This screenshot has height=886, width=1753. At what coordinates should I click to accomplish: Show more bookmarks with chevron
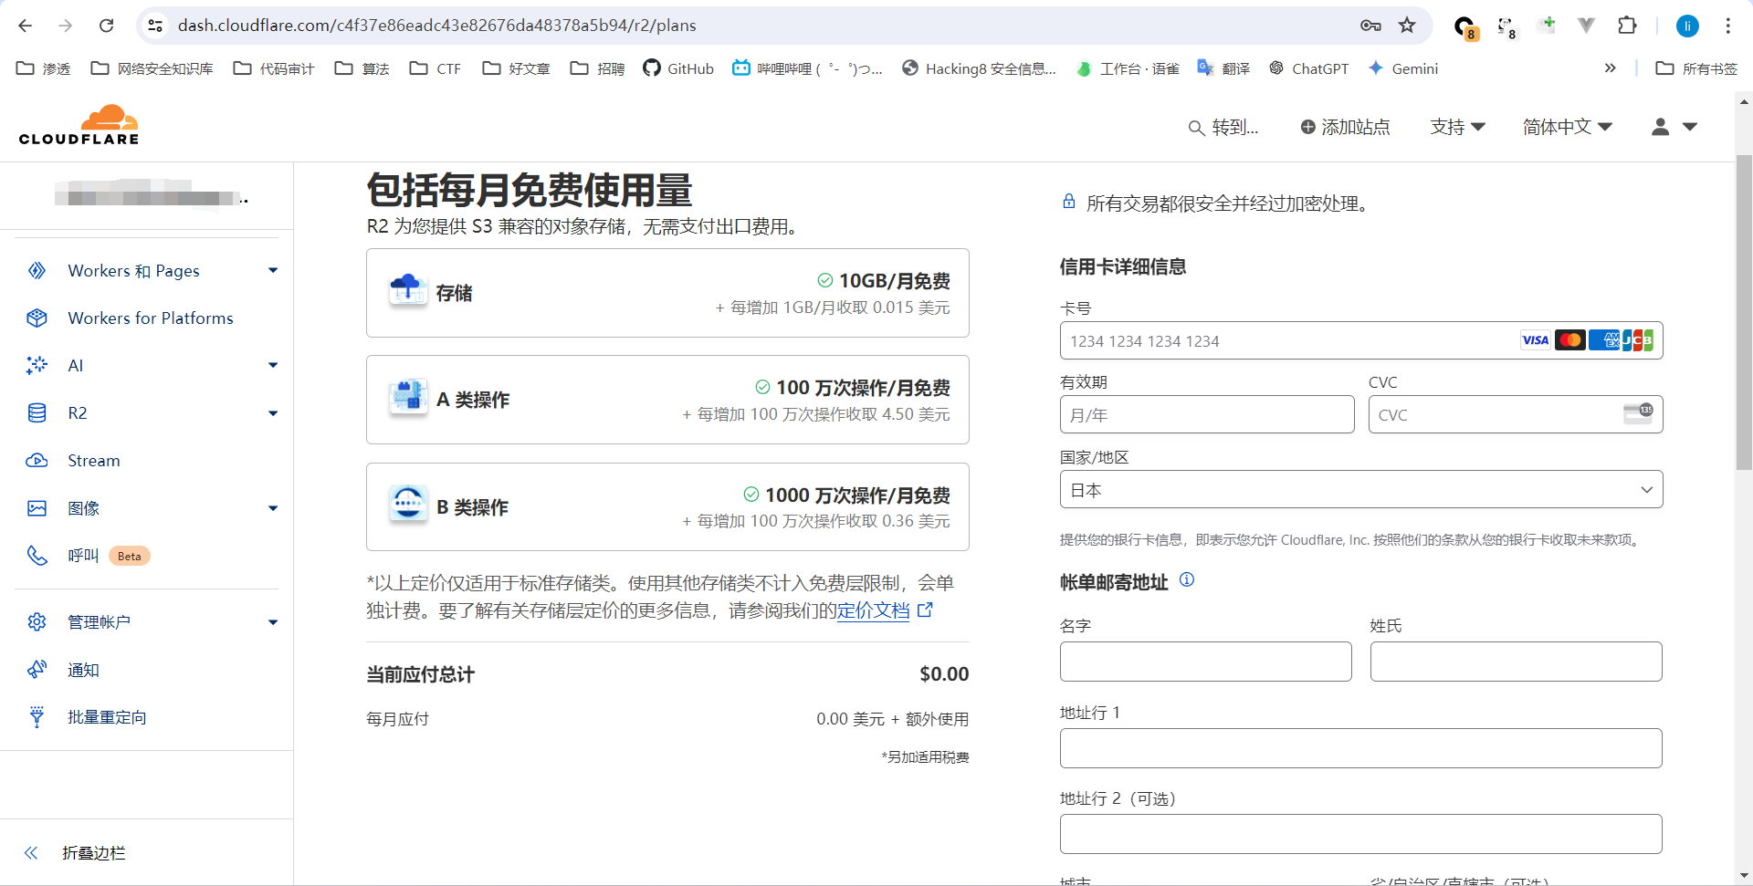[x=1610, y=68]
